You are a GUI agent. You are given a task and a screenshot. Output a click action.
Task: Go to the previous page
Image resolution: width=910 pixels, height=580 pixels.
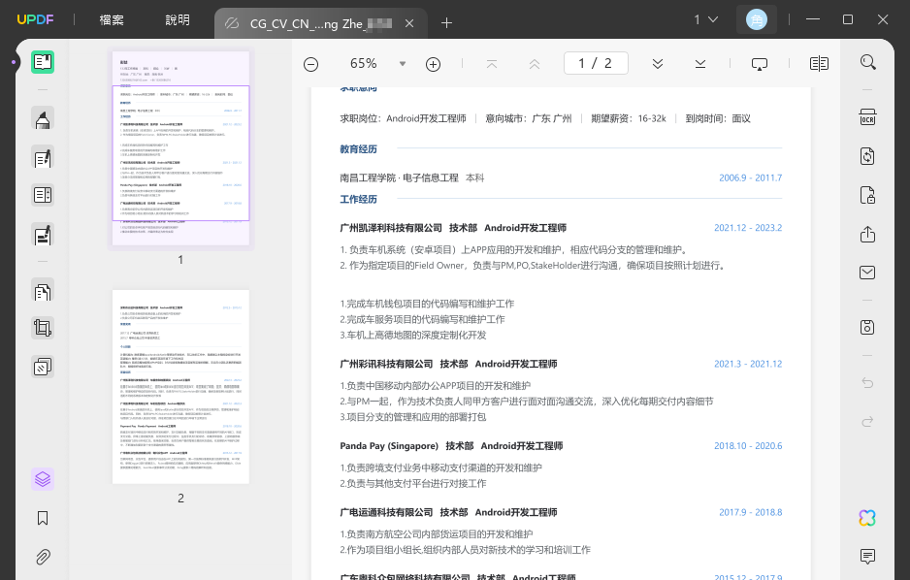535,64
